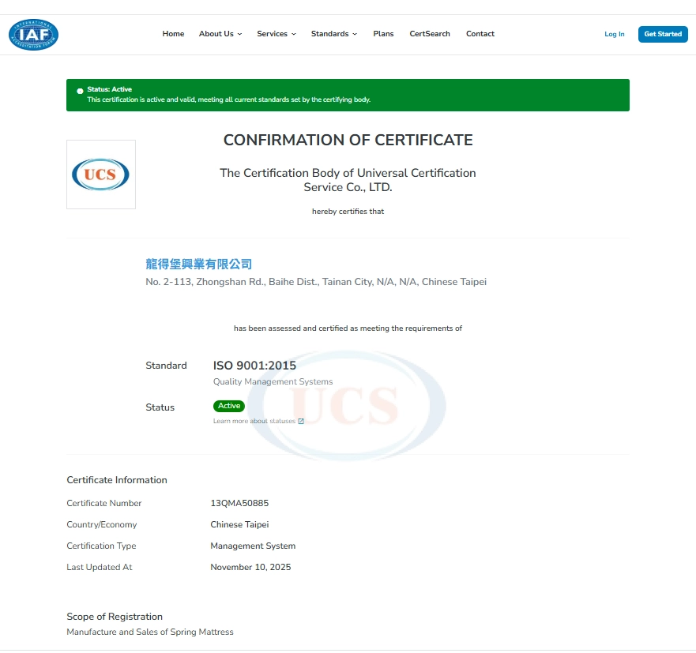The height and width of the screenshot is (653, 696).
Task: Open the external link icon beside statuses
Action: tap(301, 421)
